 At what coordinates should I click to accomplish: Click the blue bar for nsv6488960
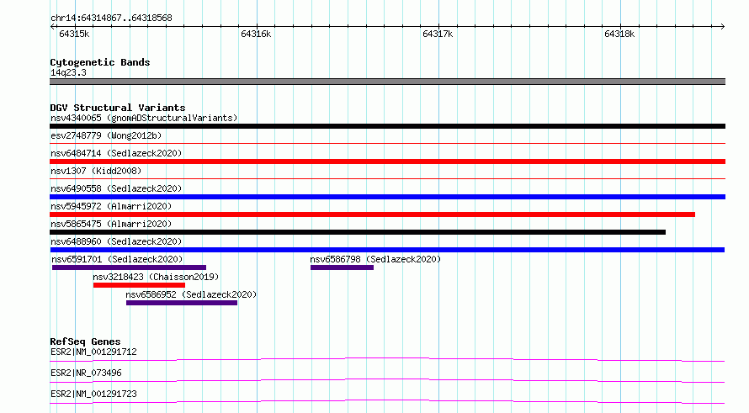387,250
